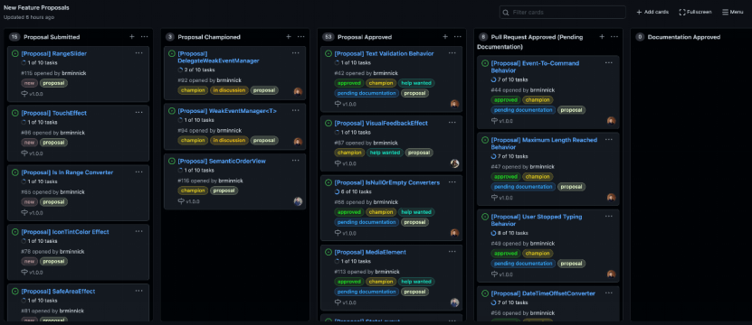
Task: Click the WeakEventManager<T> card assignee avatar
Action: coord(298,142)
